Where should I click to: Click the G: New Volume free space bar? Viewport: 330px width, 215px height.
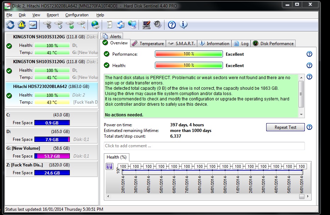click(x=52, y=156)
